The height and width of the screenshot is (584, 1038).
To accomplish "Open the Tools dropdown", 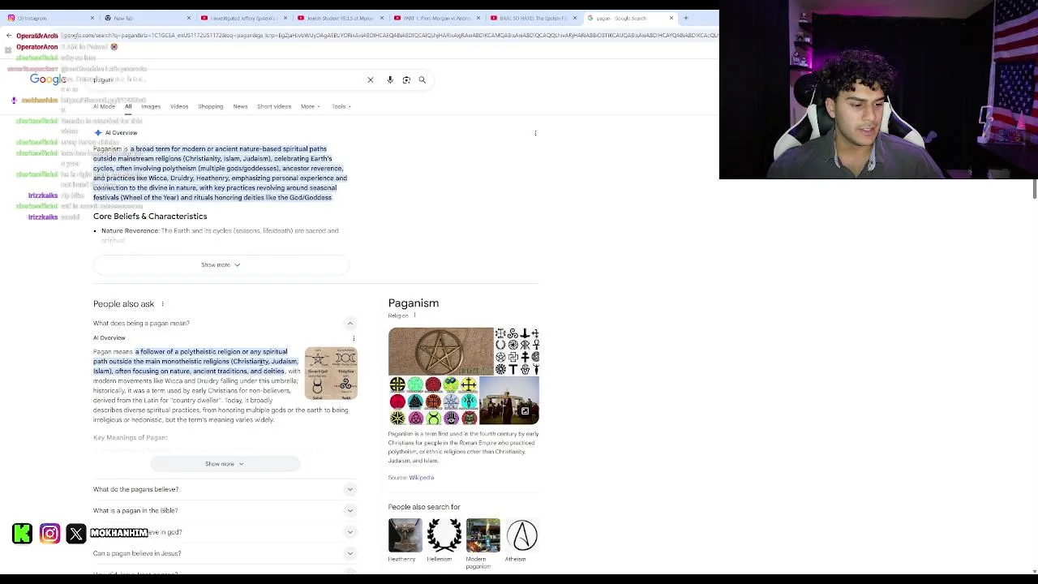I will pos(341,107).
